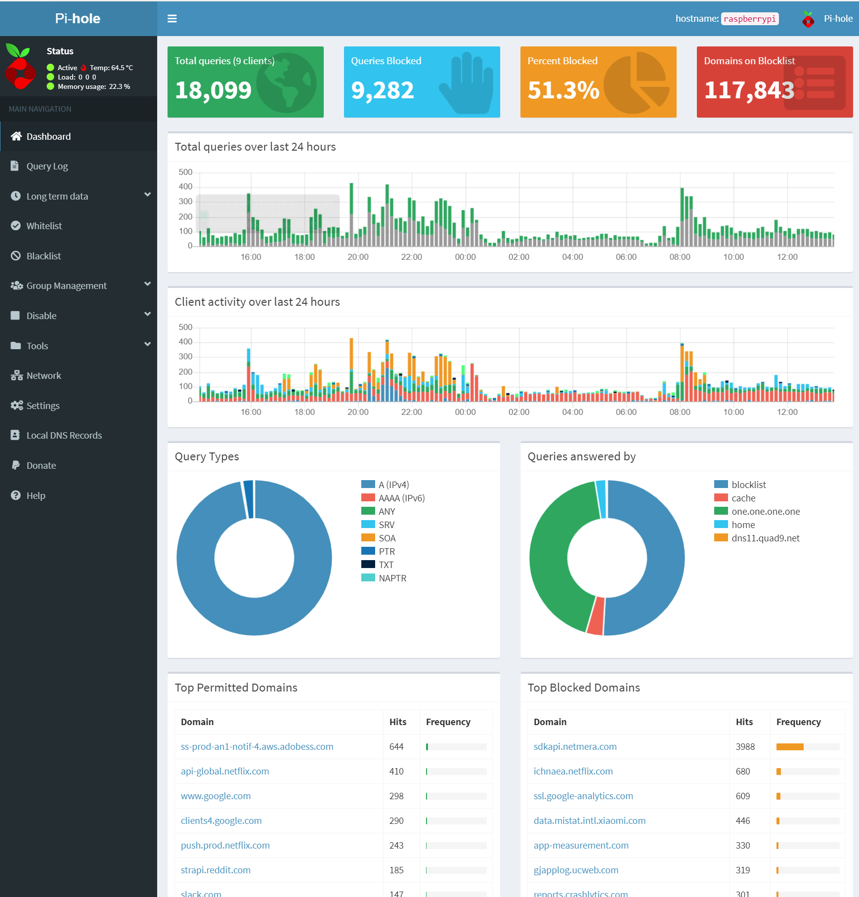The height and width of the screenshot is (897, 859).
Task: Open the Donate menu item
Action: point(79,465)
